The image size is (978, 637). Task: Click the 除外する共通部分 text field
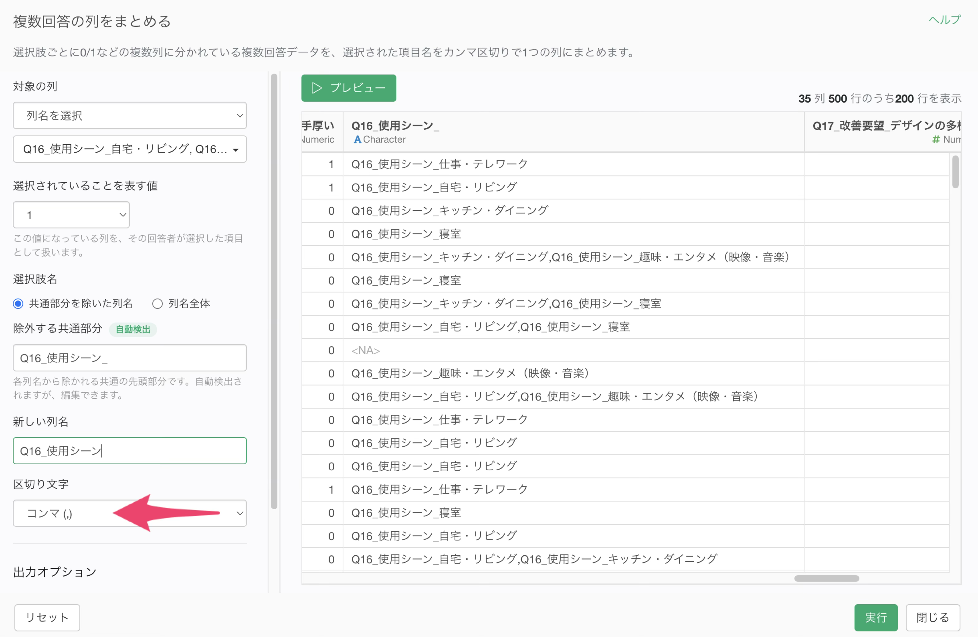pyautogui.click(x=130, y=358)
